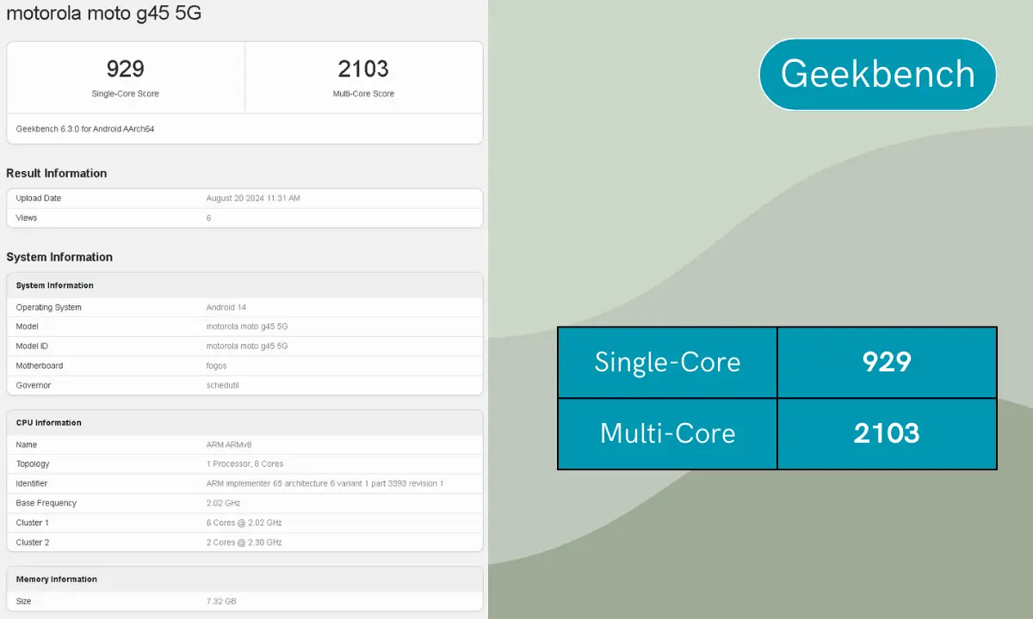Image resolution: width=1033 pixels, height=619 pixels.
Task: Select the "Cluster 1" row label
Action: (x=33, y=524)
